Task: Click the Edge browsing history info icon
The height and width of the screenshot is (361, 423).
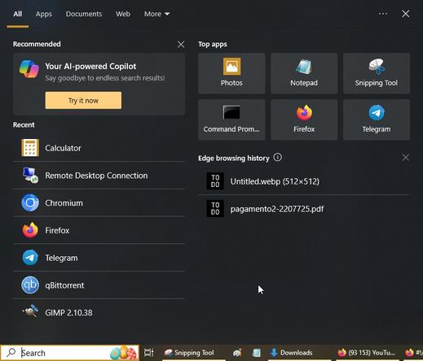Action: [277, 157]
